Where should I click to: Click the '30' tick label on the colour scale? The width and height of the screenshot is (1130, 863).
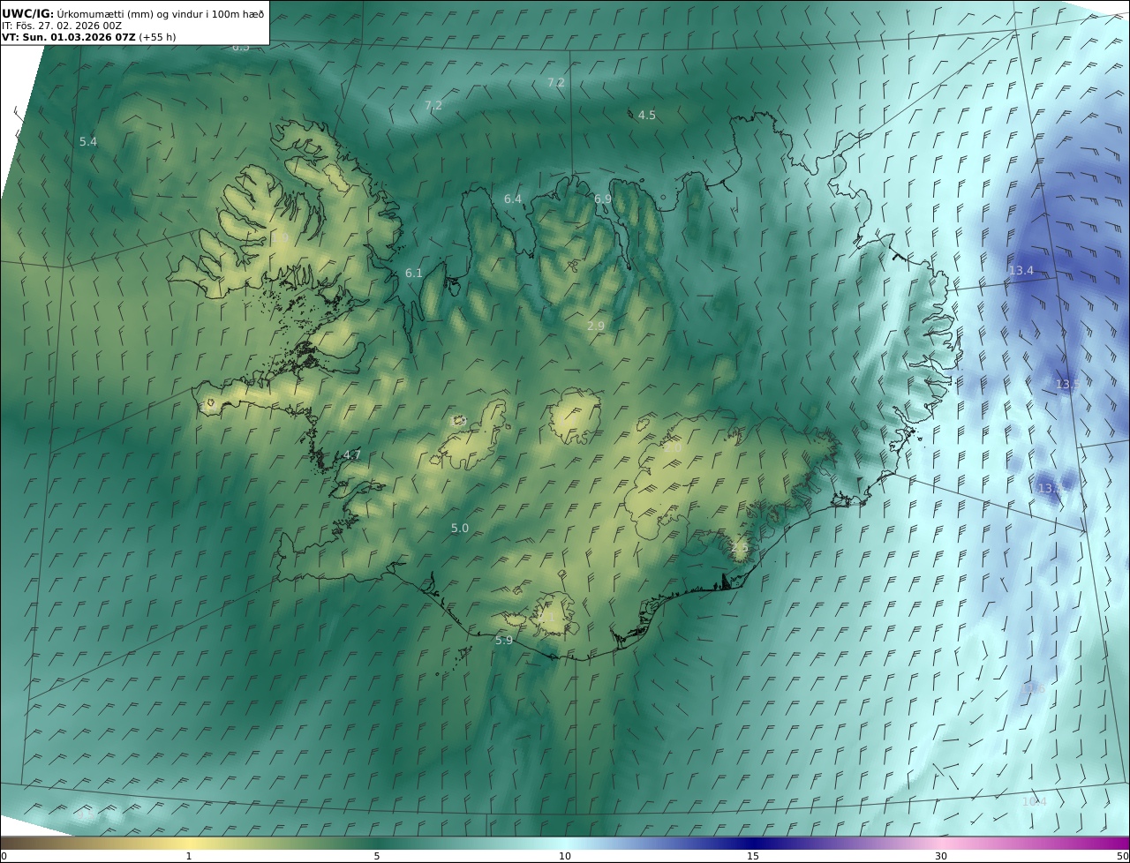pos(941,856)
